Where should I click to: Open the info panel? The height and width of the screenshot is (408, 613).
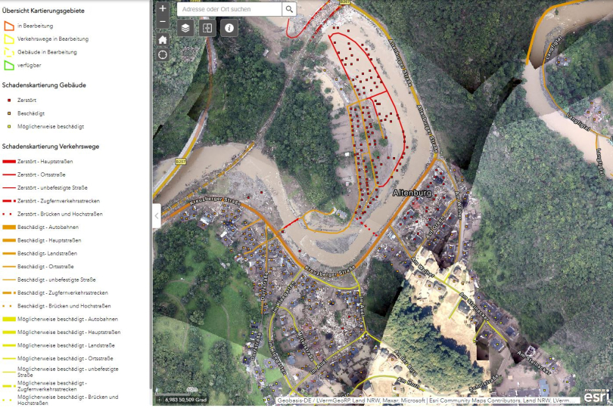[229, 28]
